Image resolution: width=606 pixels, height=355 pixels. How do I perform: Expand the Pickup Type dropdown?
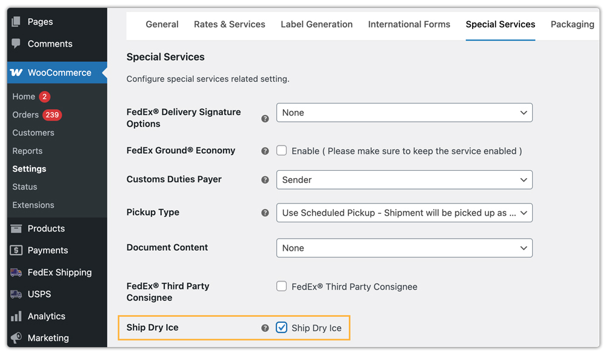(x=404, y=212)
